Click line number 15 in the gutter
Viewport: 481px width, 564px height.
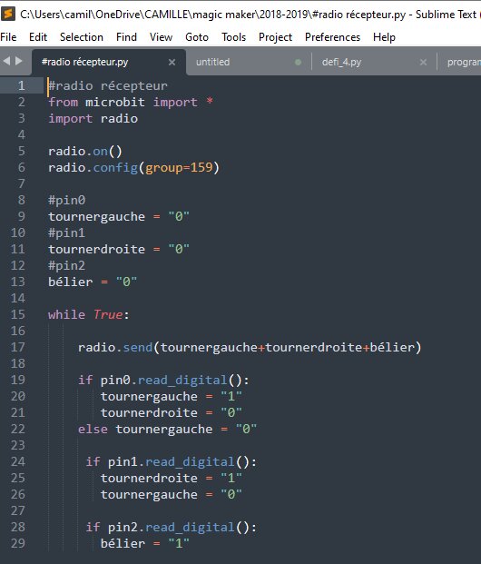[x=18, y=314]
